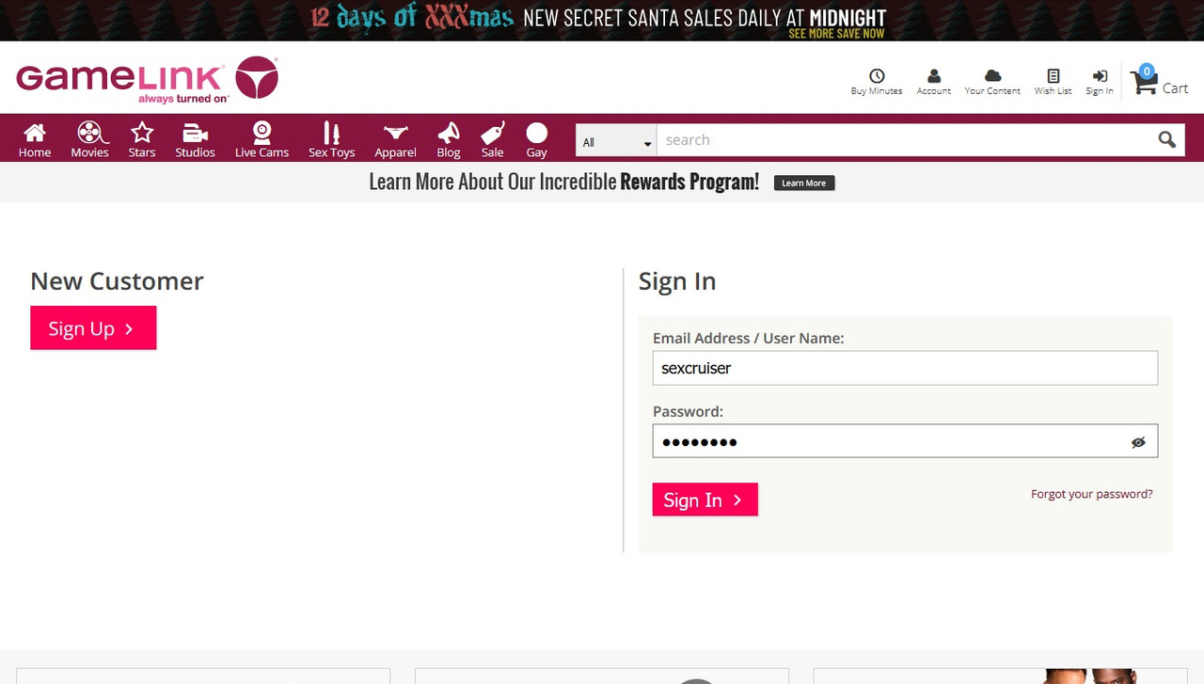Open the shopping Cart
The height and width of the screenshot is (684, 1204).
pos(1160,83)
